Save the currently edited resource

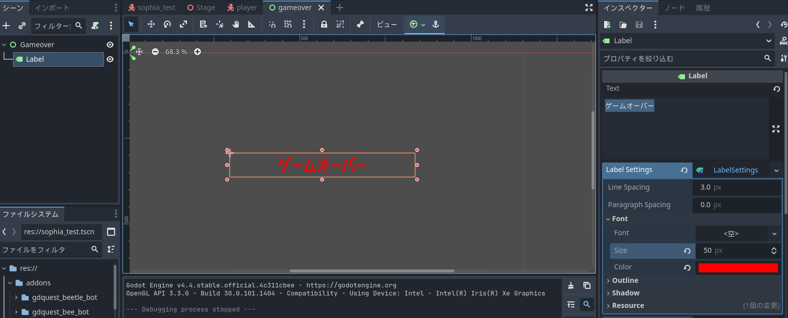[x=639, y=25]
